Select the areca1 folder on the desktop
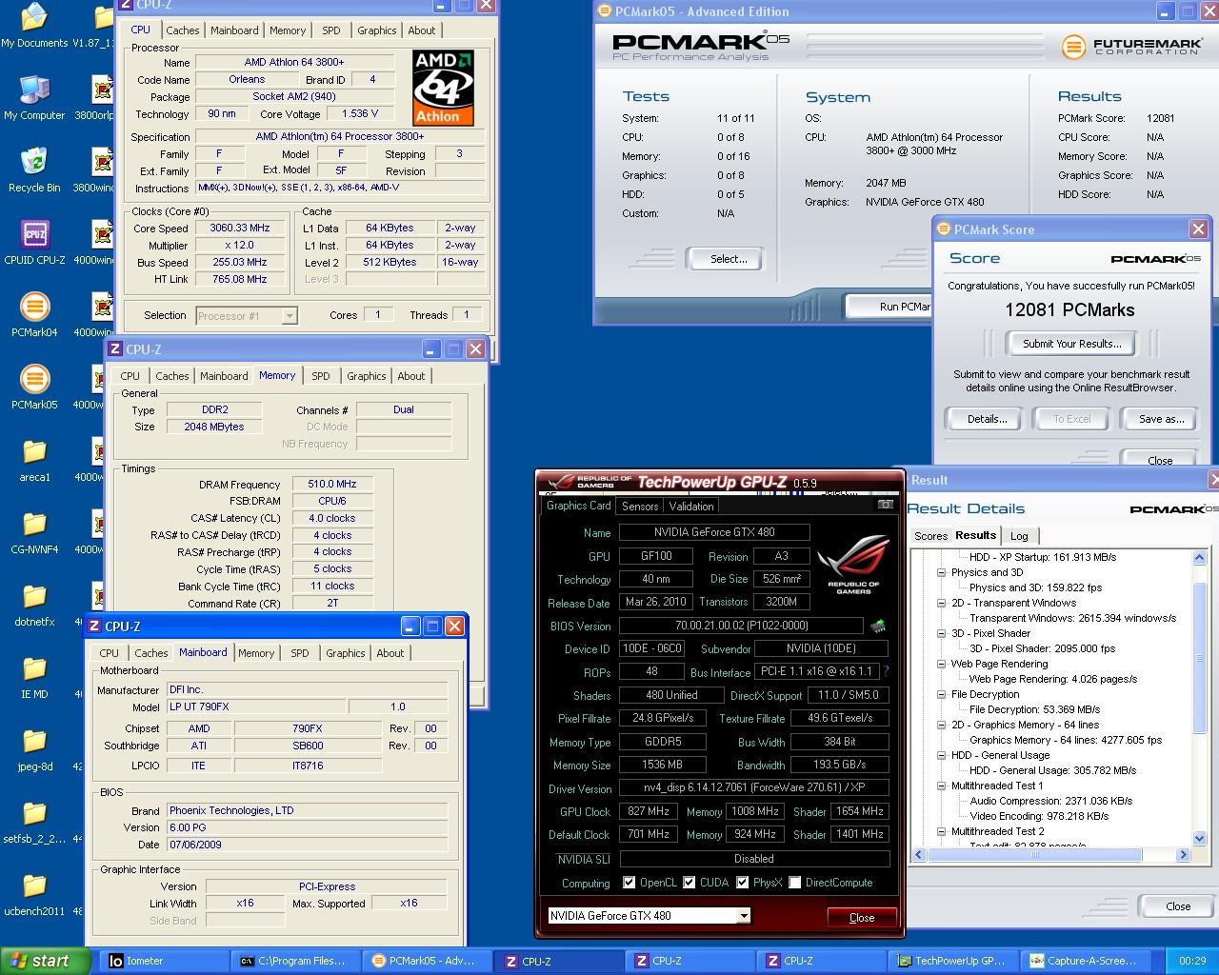Screen dimensions: 1219x975 coord(34,459)
